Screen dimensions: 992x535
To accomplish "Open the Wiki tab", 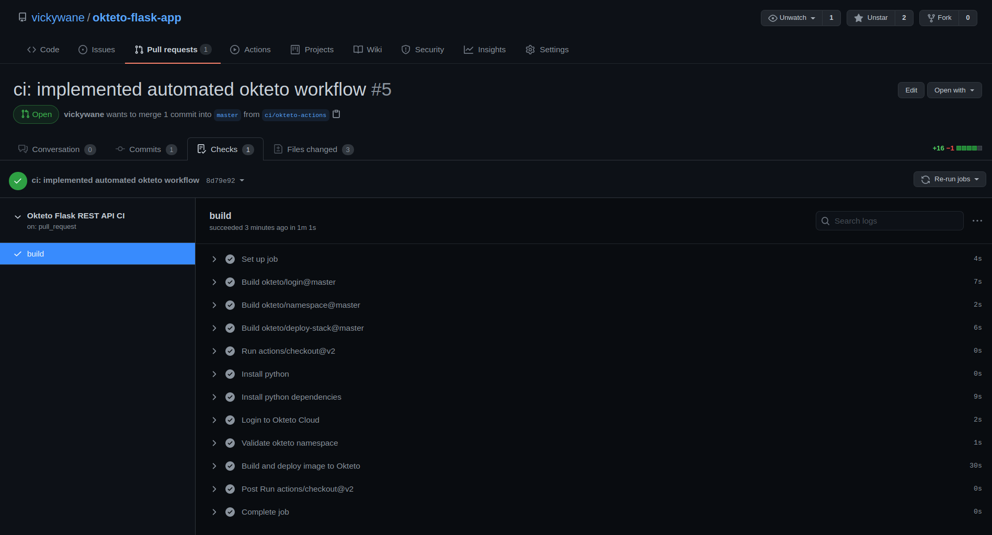I will (368, 50).
